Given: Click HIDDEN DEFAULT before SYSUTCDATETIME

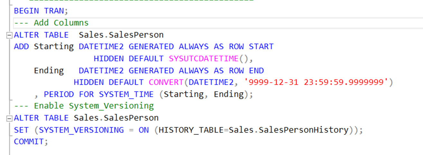Looking at the screenshot, I should pyautogui.click(x=128, y=59).
